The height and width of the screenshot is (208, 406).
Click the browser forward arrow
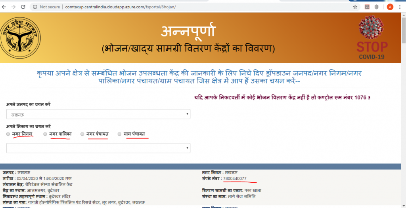[14, 7]
